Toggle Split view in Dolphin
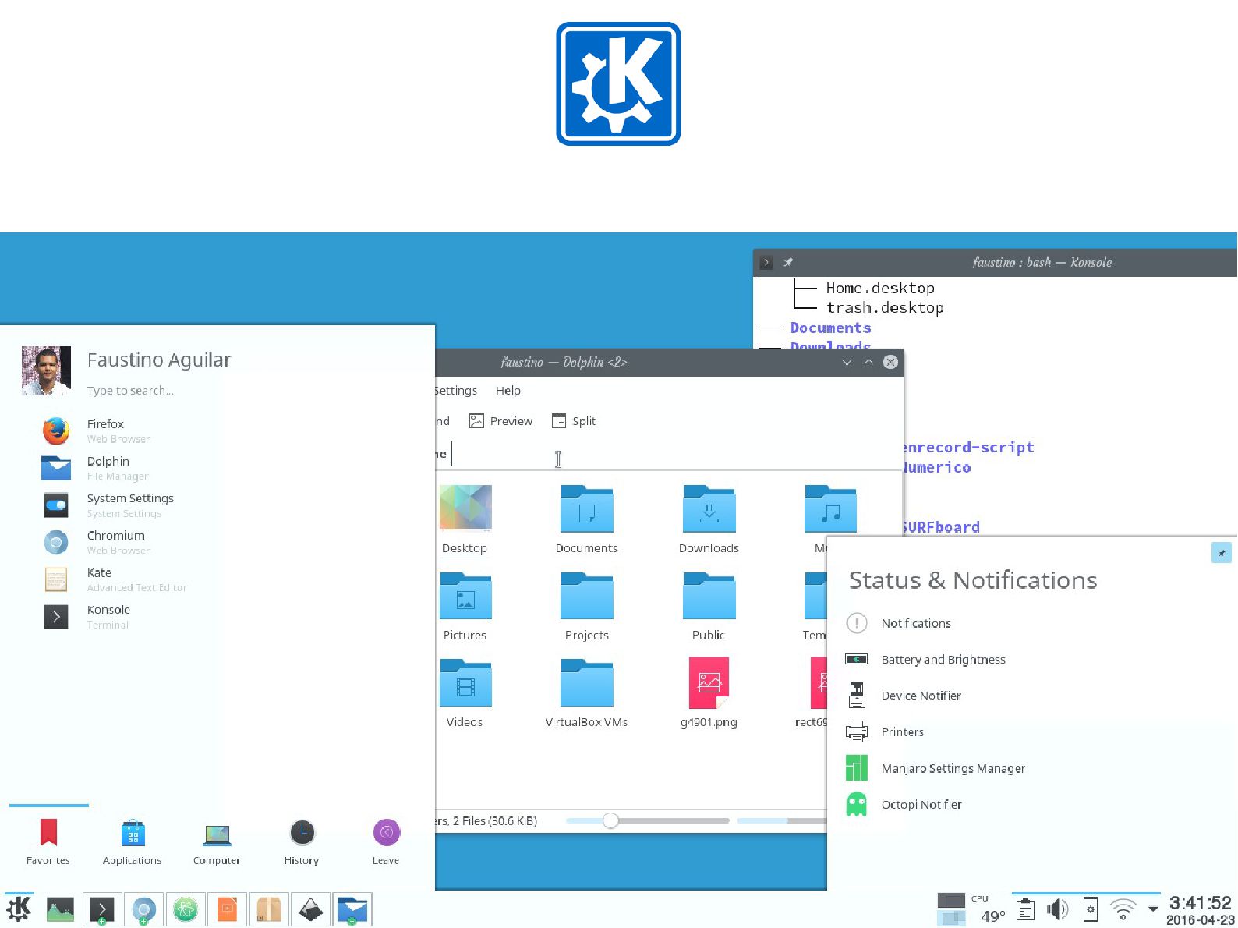This screenshot has width=1238, height=928. (574, 421)
